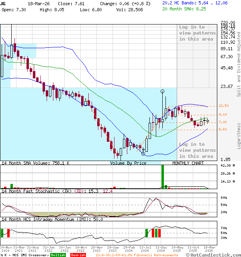
Task: Click the 5.43 Fibonacci level label
Action: click(x=223, y=129)
